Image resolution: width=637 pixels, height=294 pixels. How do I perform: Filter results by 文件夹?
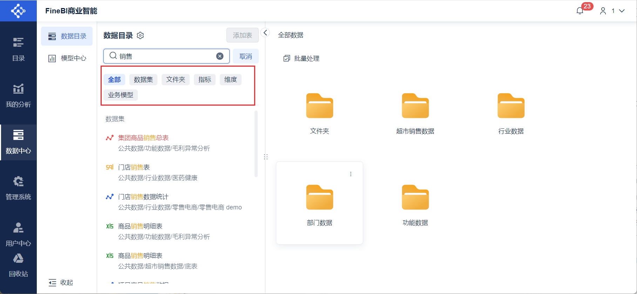[176, 80]
